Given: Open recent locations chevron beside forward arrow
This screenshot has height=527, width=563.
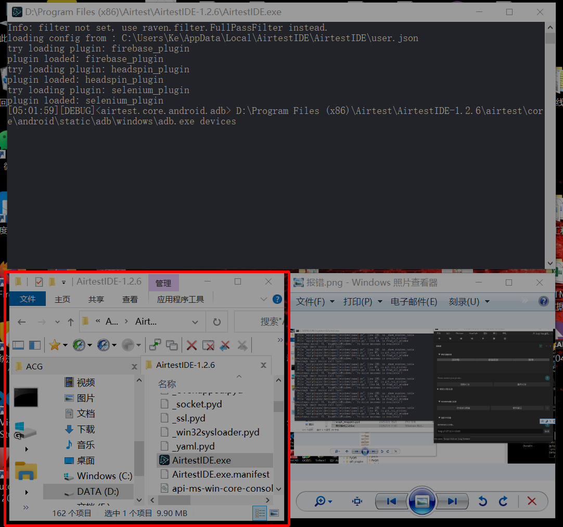Looking at the screenshot, I should click(x=57, y=322).
